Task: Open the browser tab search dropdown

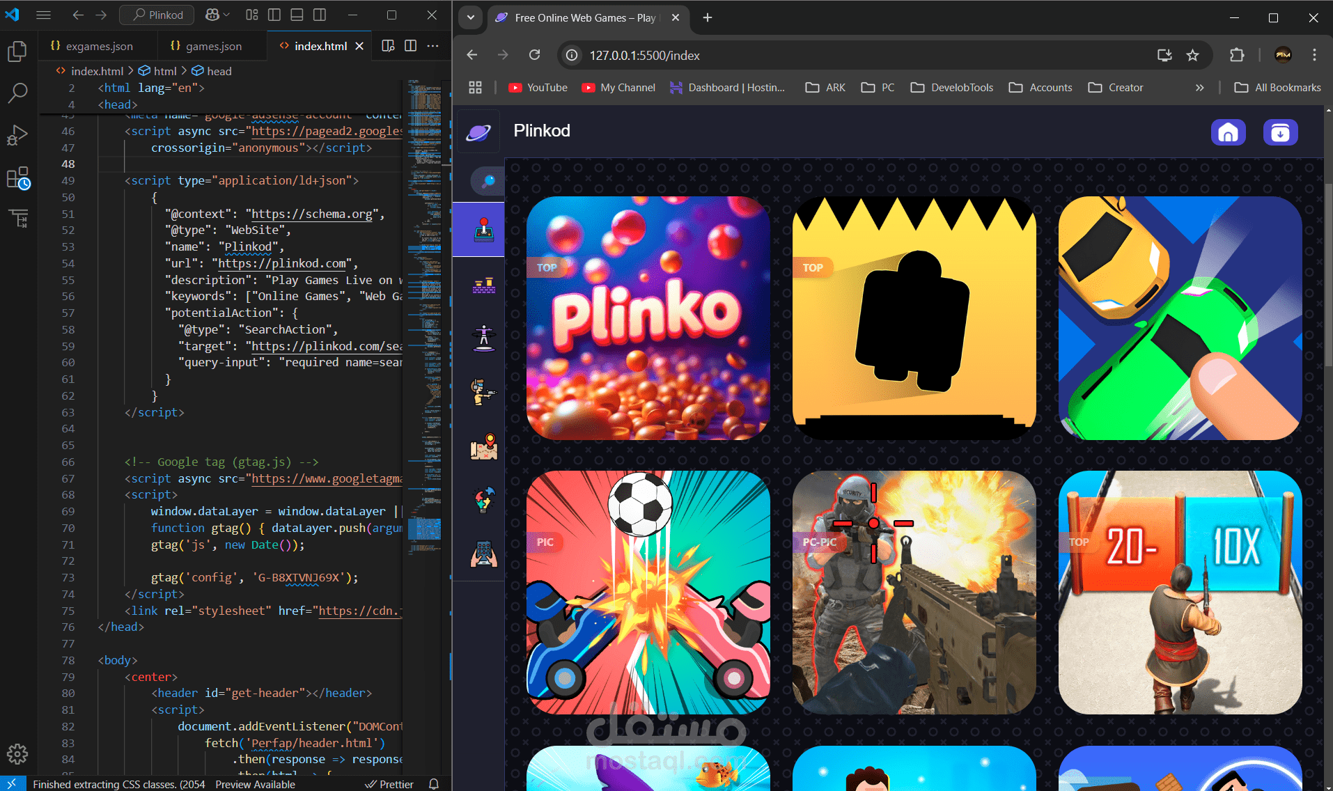Action: (x=471, y=17)
